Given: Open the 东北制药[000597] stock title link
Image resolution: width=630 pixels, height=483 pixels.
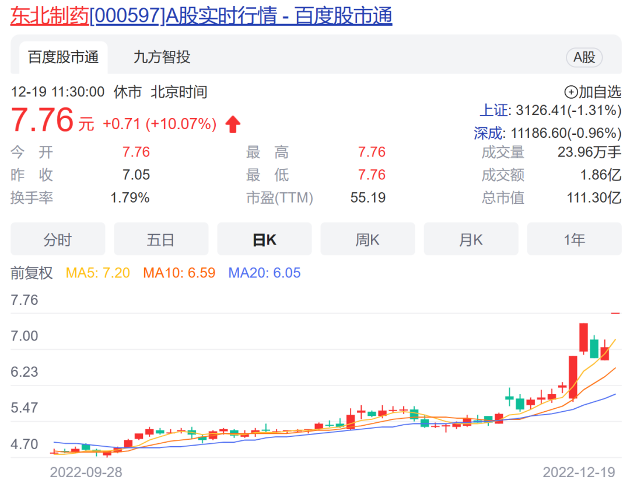Looking at the screenshot, I should (201, 16).
